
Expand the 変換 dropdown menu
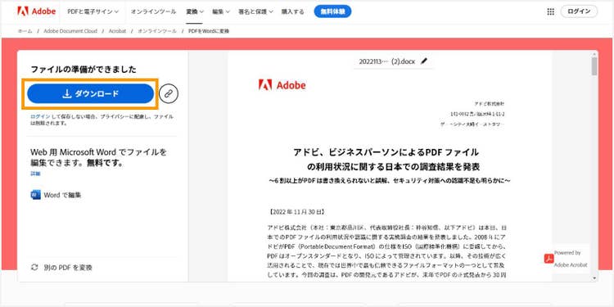195,11
